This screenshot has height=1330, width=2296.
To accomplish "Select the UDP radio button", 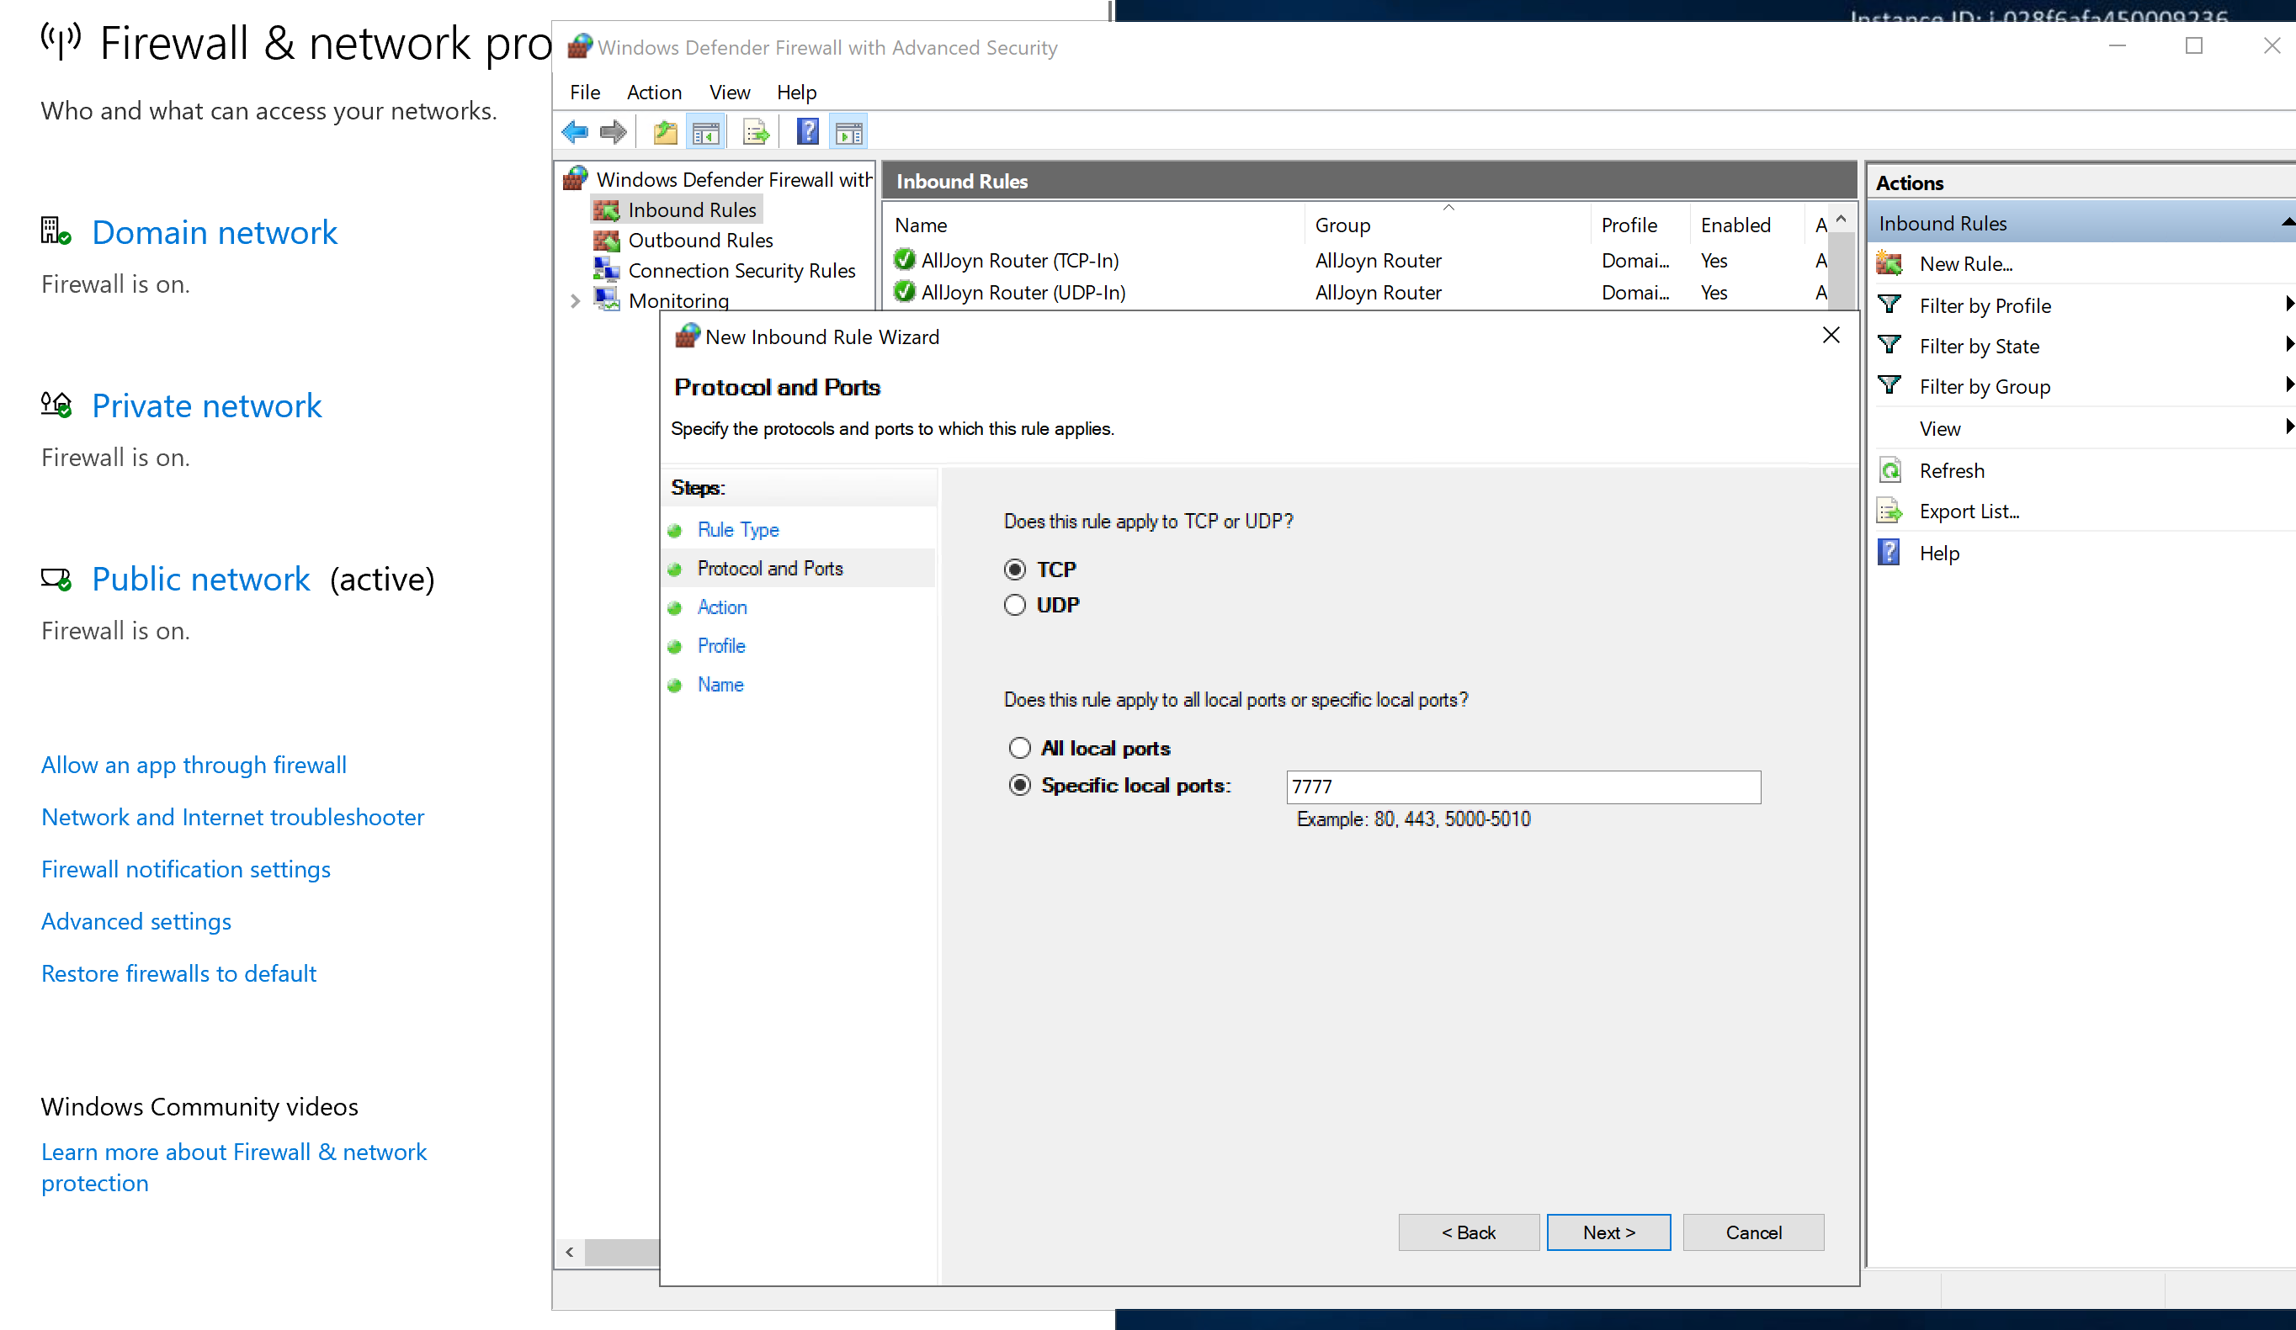I will point(1015,606).
